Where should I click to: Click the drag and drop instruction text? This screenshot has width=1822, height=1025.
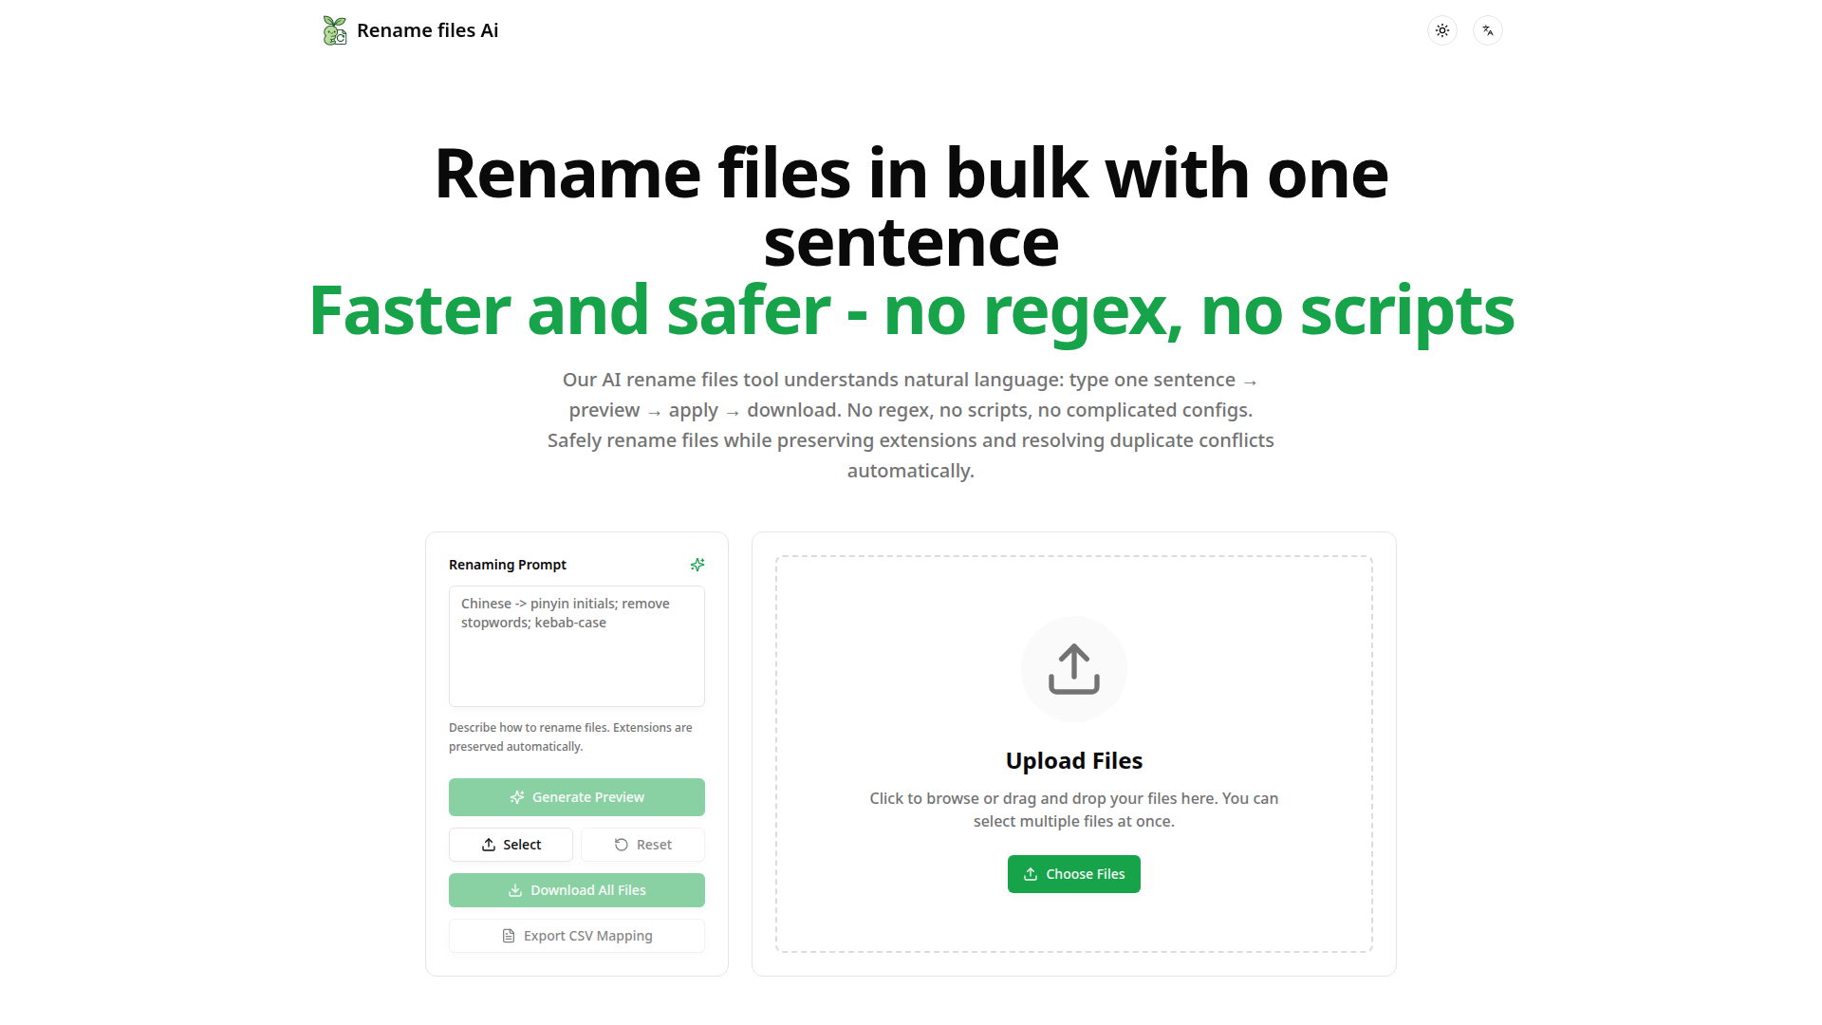pos(1073,810)
